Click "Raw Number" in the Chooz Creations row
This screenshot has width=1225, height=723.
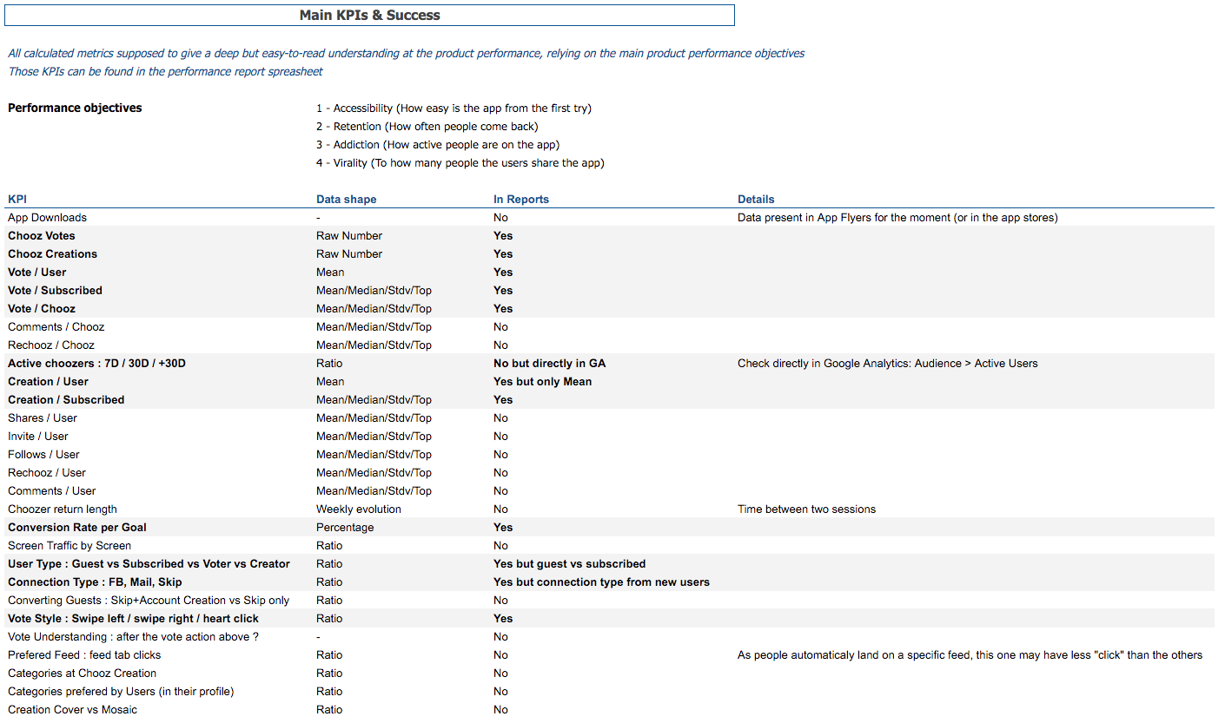tap(349, 254)
